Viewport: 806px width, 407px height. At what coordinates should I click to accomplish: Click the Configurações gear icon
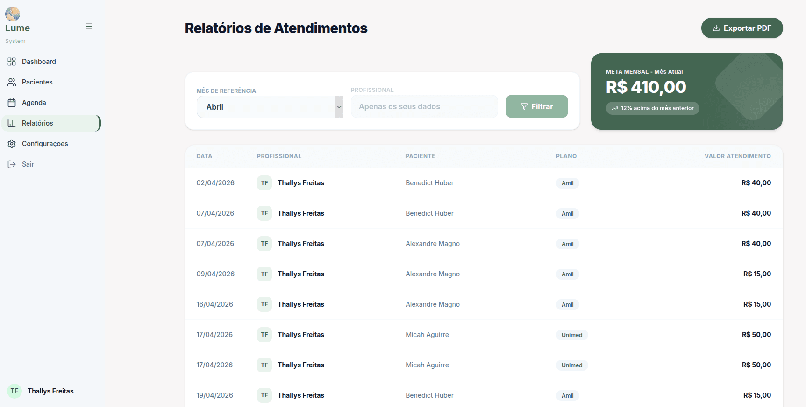coord(12,144)
